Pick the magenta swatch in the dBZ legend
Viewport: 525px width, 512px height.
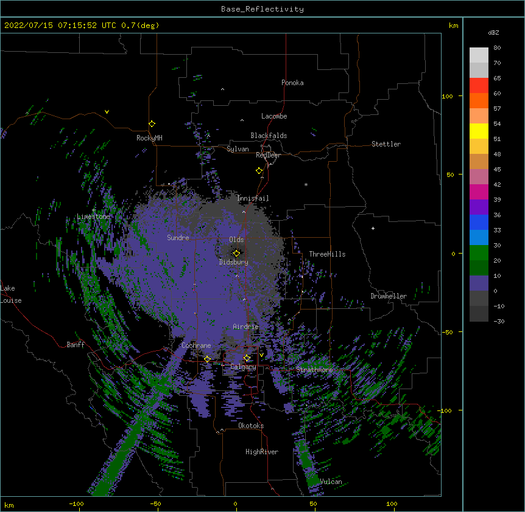click(x=479, y=192)
